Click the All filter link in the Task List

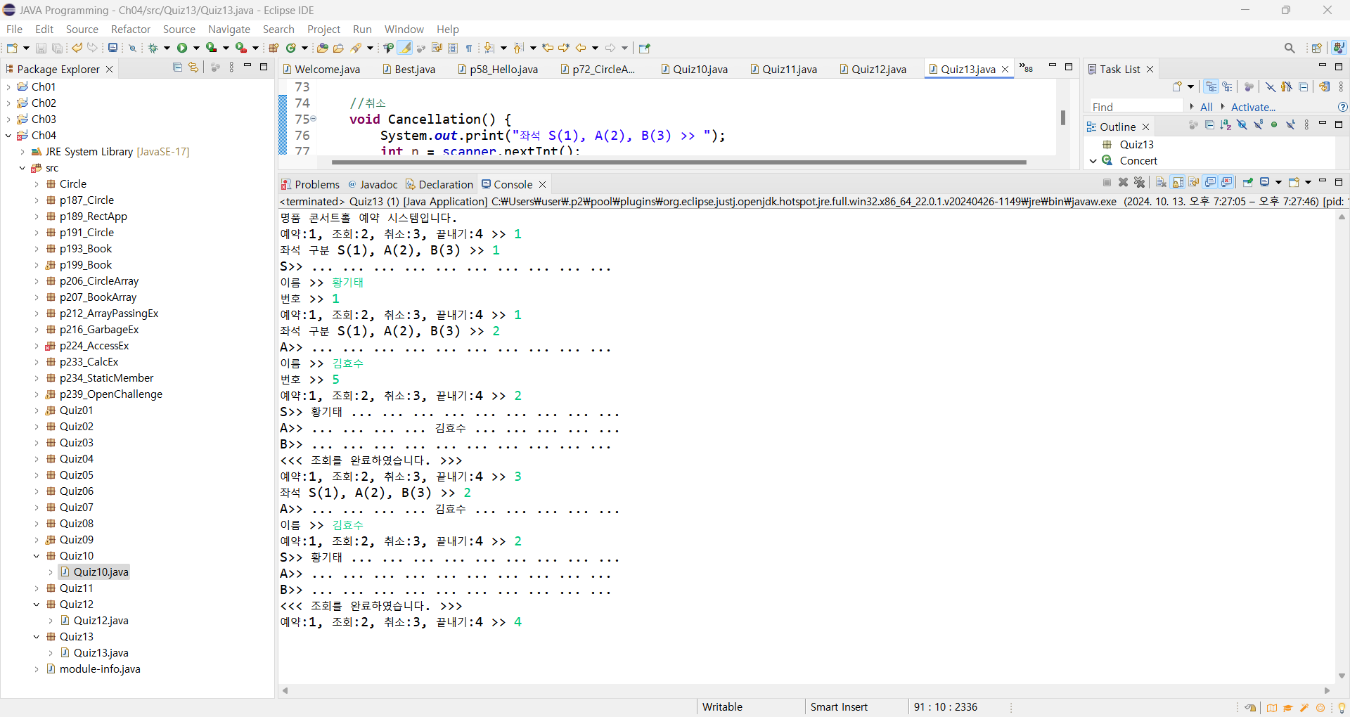point(1207,107)
